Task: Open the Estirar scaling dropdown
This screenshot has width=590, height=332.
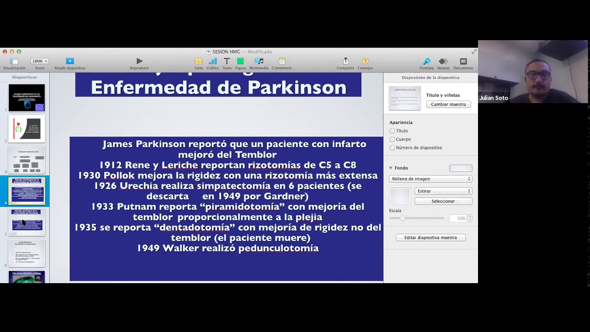Action: pyautogui.click(x=443, y=191)
